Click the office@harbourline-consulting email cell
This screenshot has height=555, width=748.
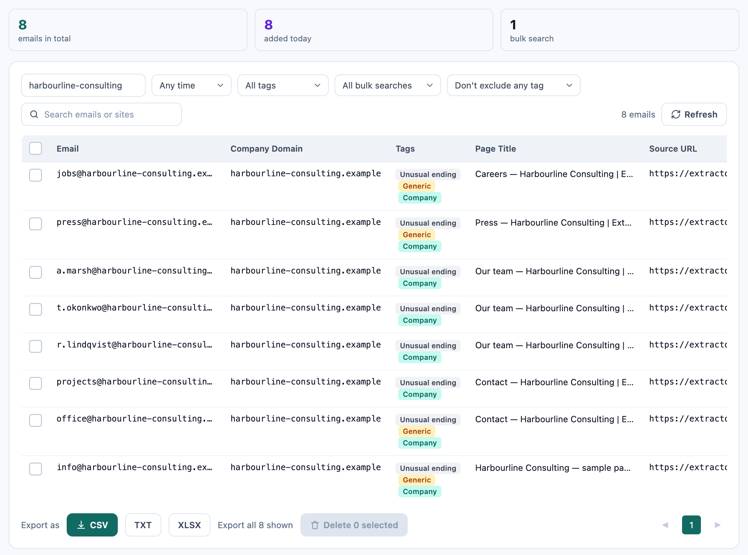point(134,419)
